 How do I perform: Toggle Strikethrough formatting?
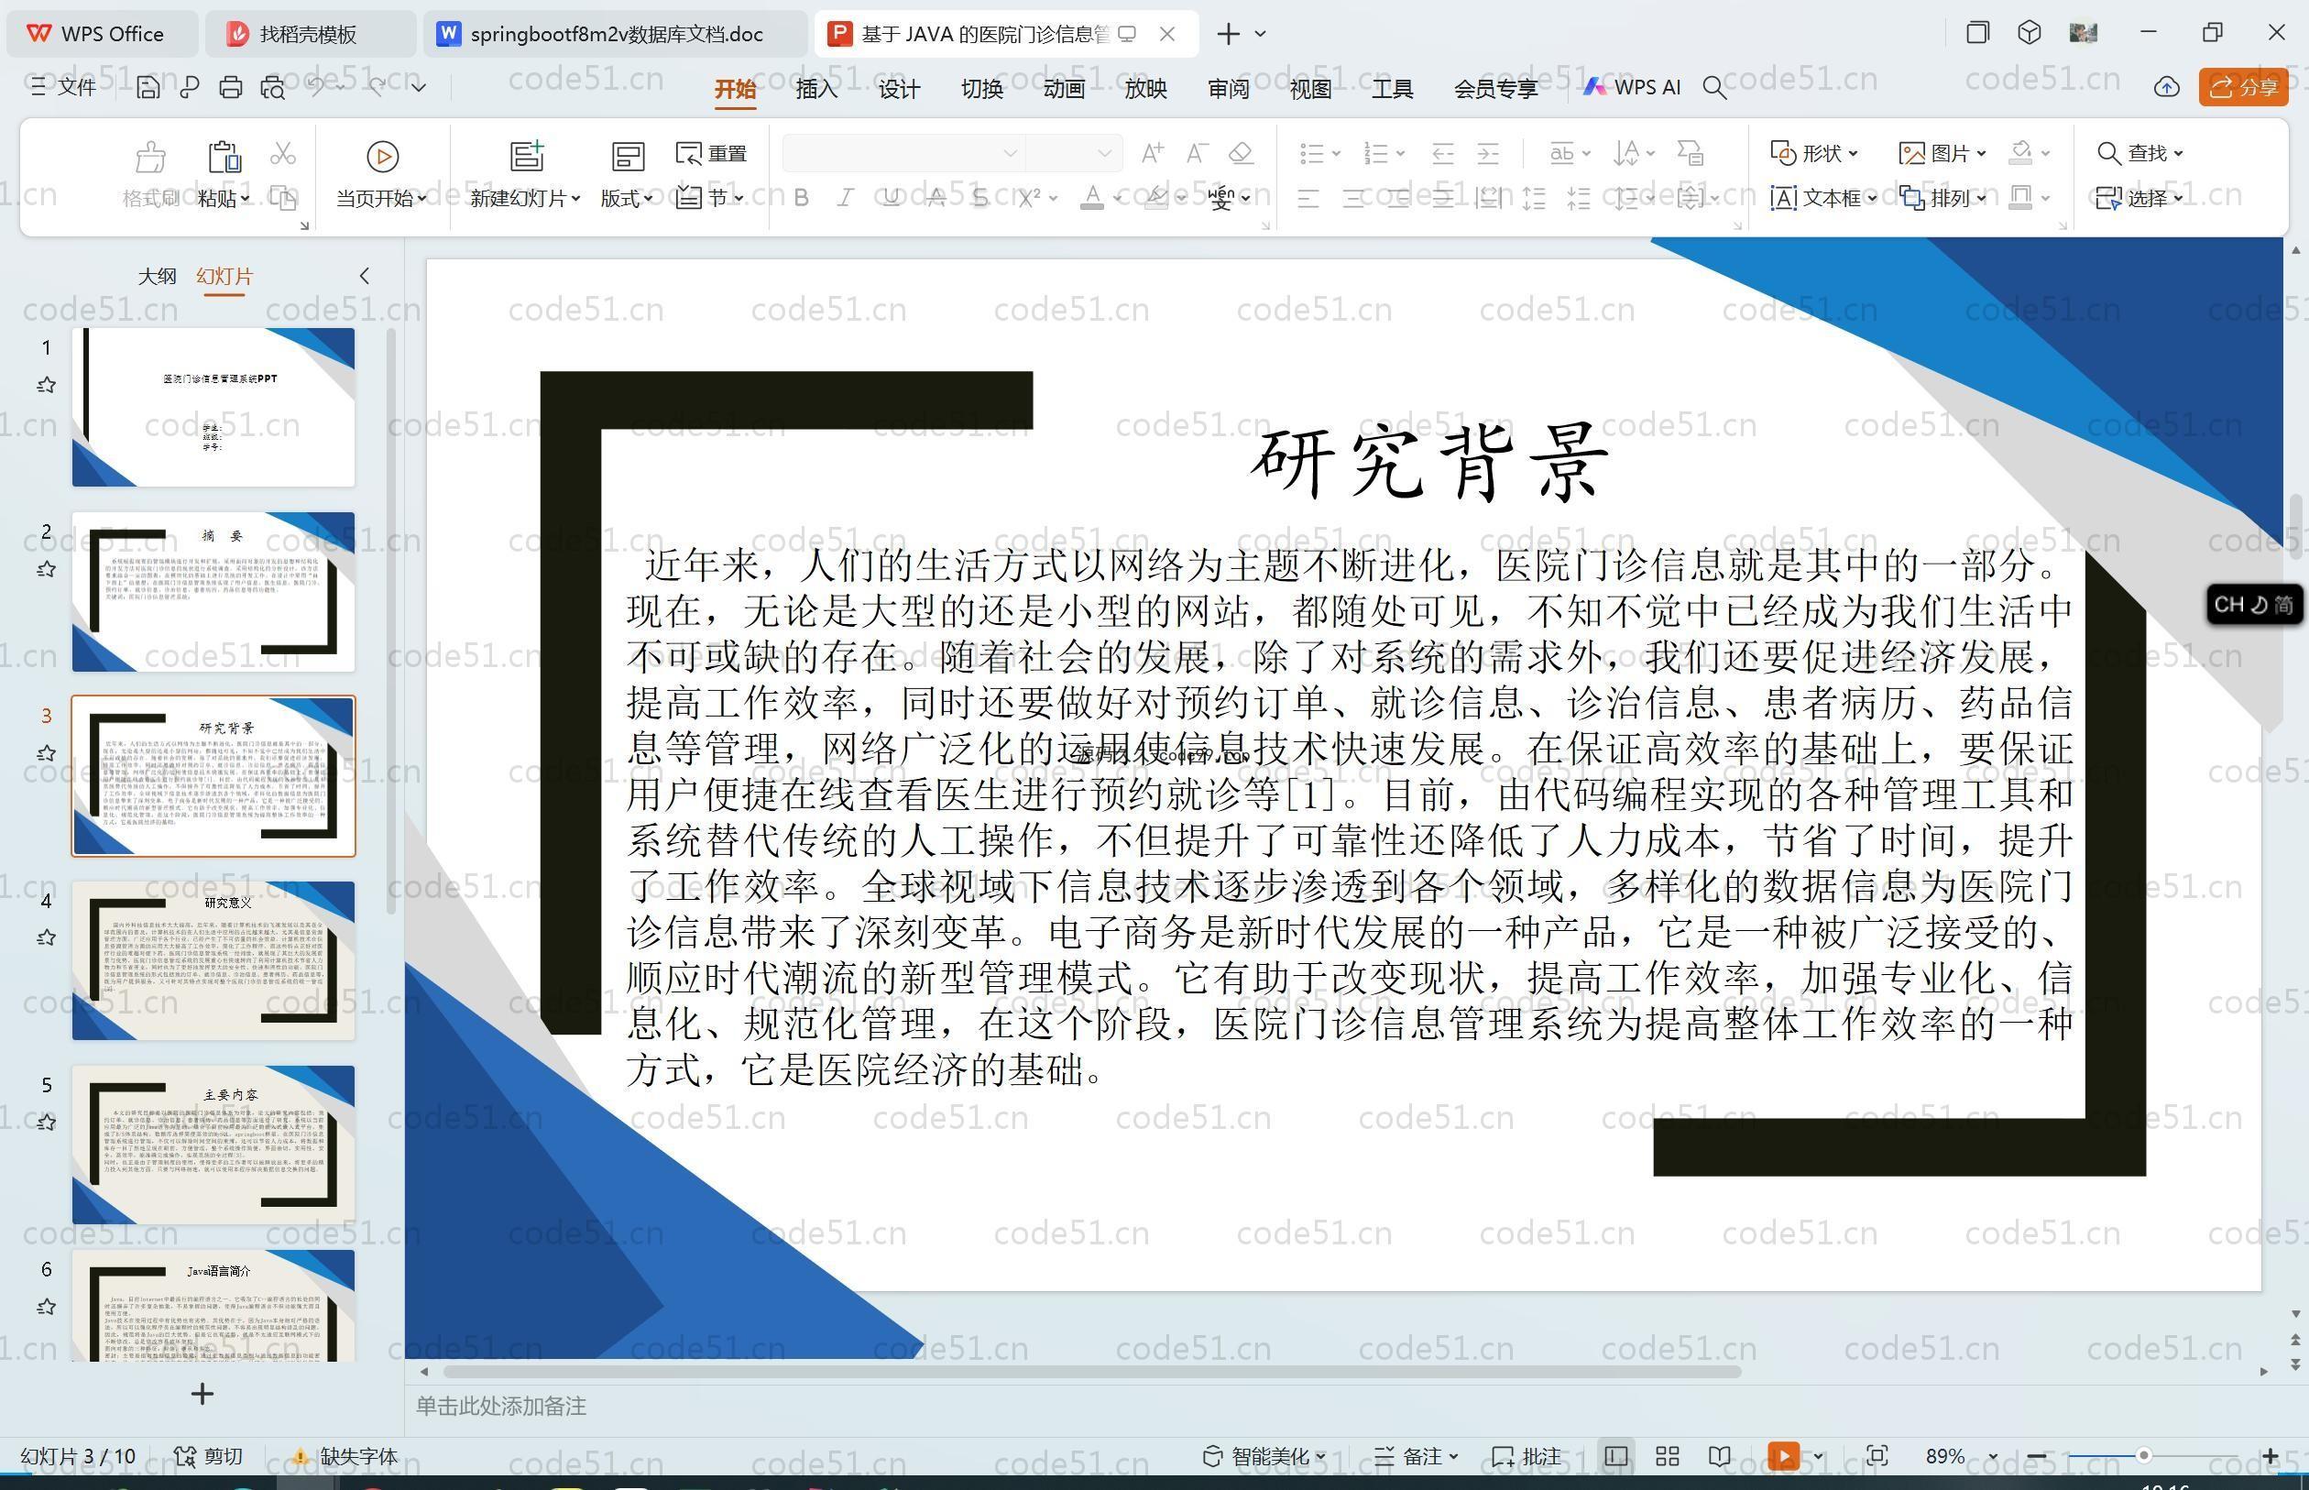[936, 198]
